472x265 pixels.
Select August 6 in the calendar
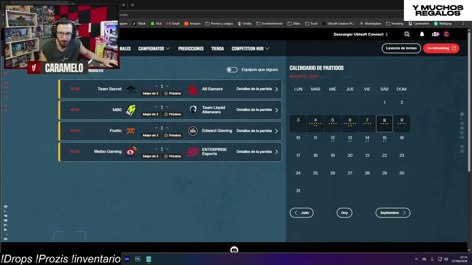click(350, 123)
